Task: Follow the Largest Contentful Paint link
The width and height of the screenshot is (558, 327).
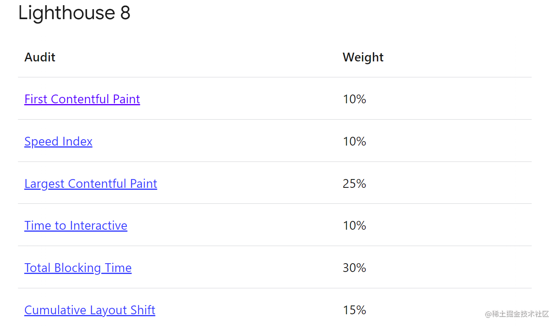Action: tap(91, 183)
